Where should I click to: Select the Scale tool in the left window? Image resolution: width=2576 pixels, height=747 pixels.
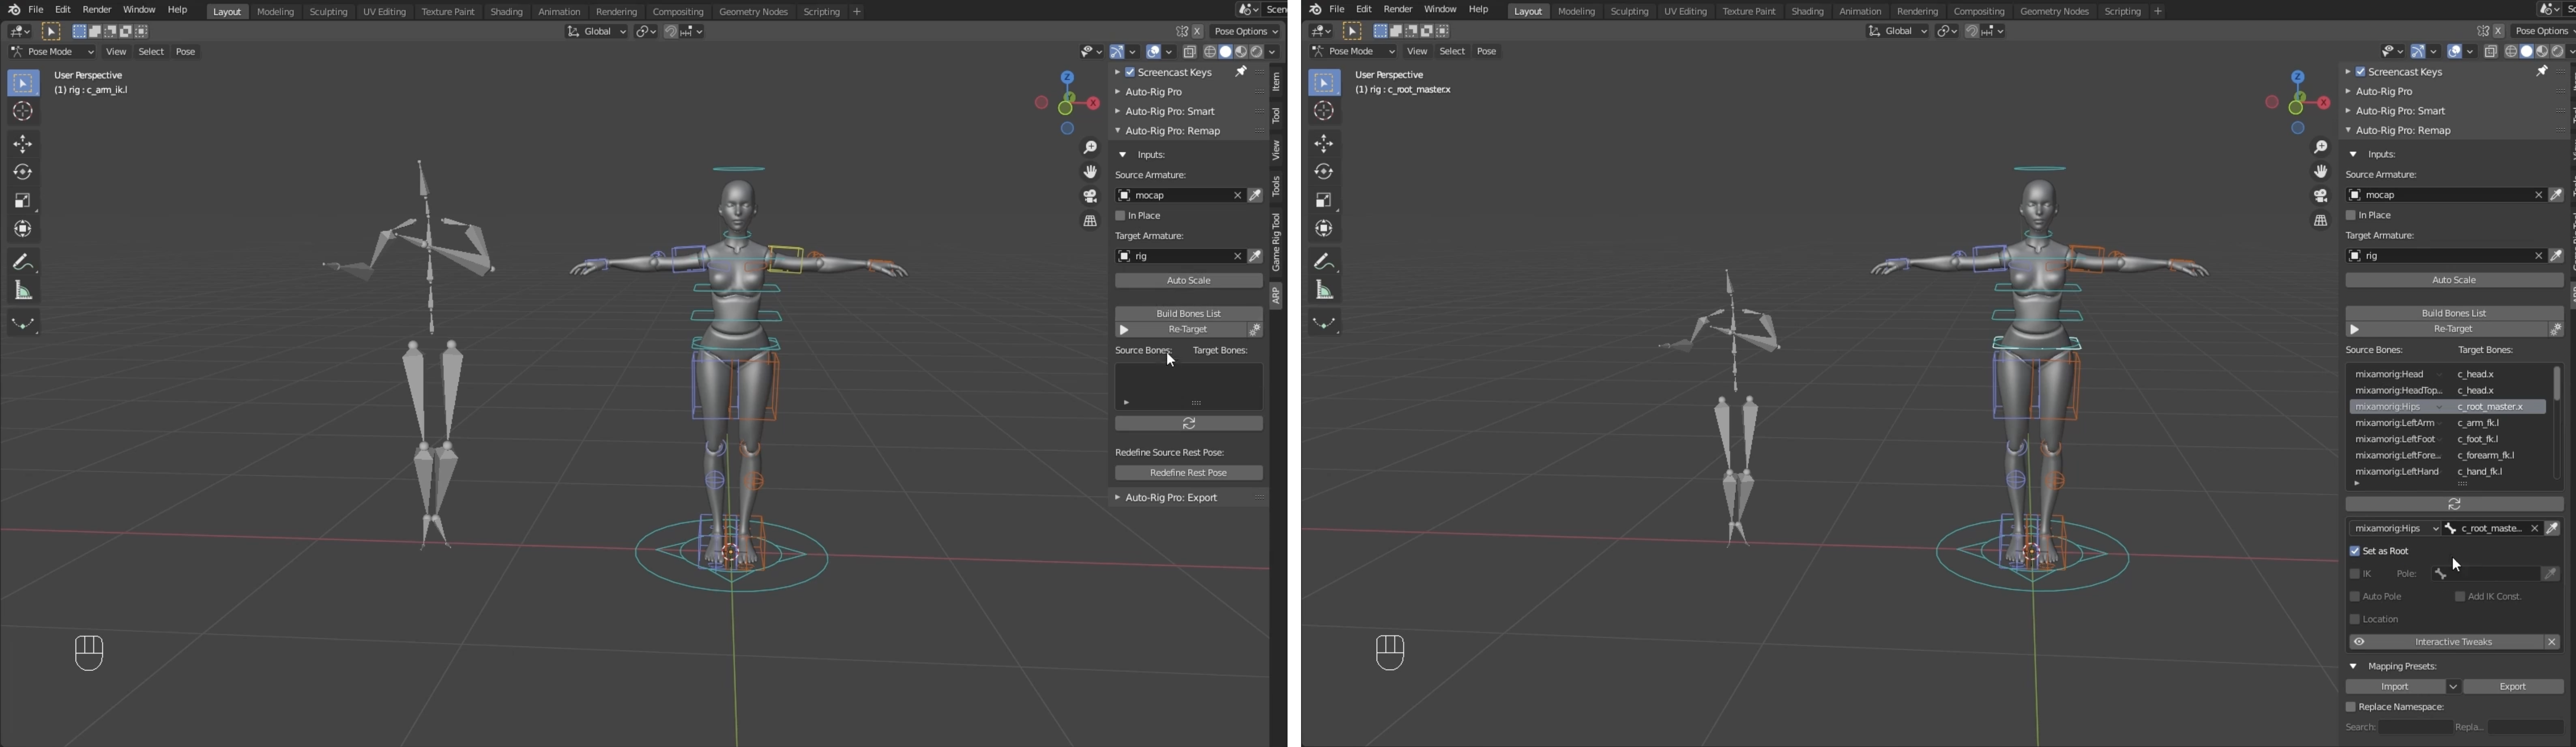click(23, 201)
